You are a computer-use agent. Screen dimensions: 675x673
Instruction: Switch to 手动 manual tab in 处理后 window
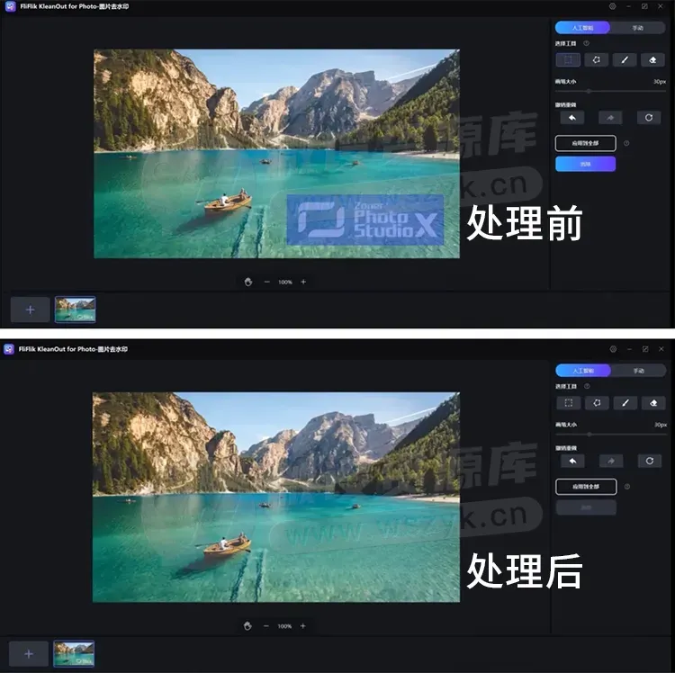tap(638, 371)
